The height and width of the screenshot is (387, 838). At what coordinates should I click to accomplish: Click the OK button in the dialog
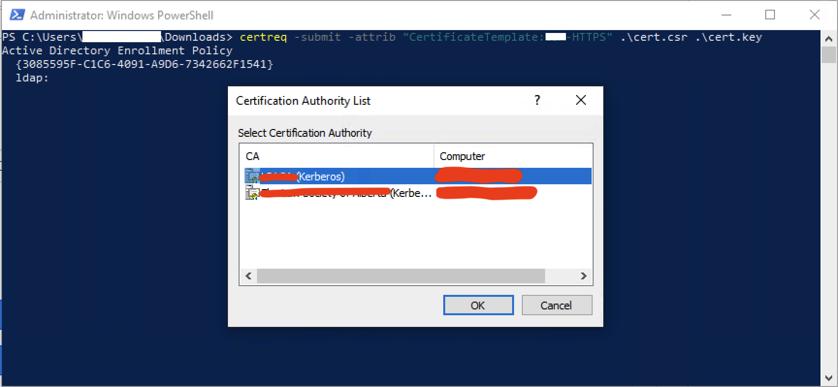pyautogui.click(x=478, y=305)
